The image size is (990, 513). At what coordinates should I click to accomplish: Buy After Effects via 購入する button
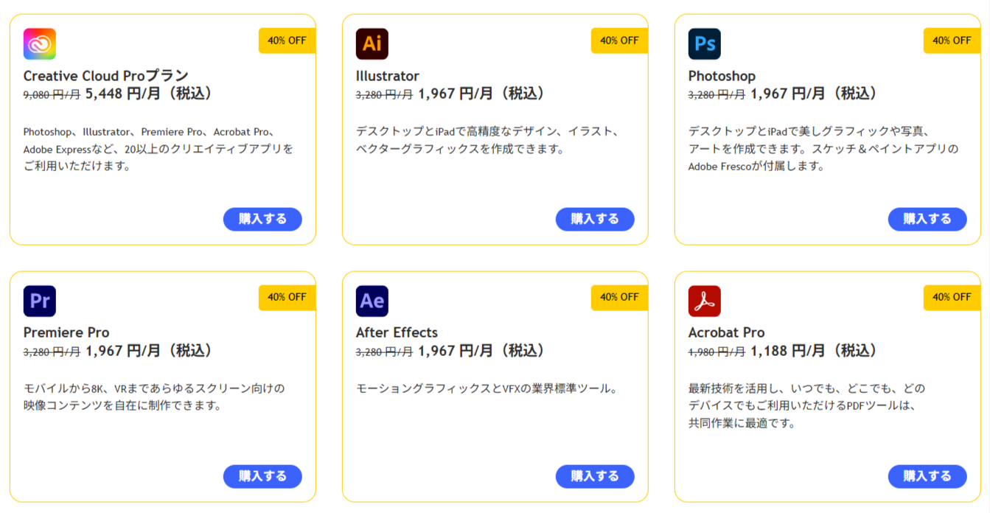pyautogui.click(x=595, y=476)
